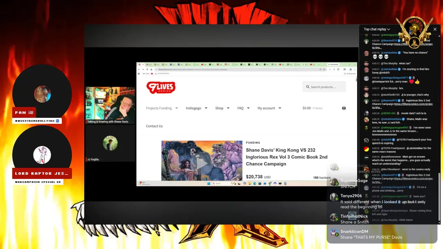Click TinfoilhatNick's avatar in overlay chat
The image size is (443, 249).
(x=334, y=218)
